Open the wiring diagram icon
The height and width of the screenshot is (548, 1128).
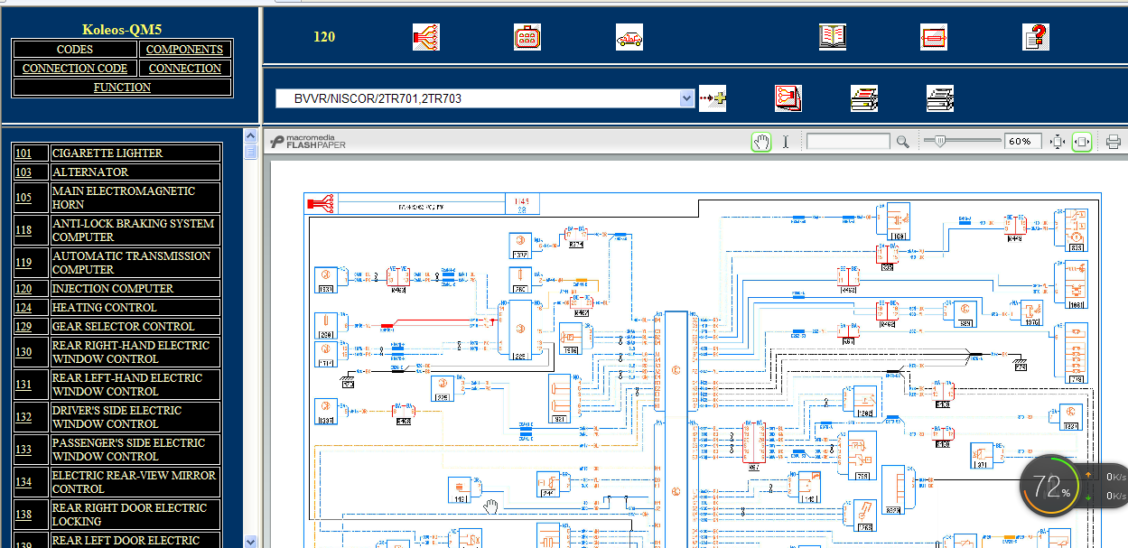(x=426, y=37)
